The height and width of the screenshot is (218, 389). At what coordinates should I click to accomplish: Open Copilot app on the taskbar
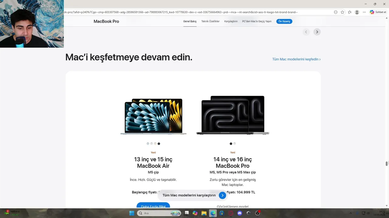tap(195, 213)
